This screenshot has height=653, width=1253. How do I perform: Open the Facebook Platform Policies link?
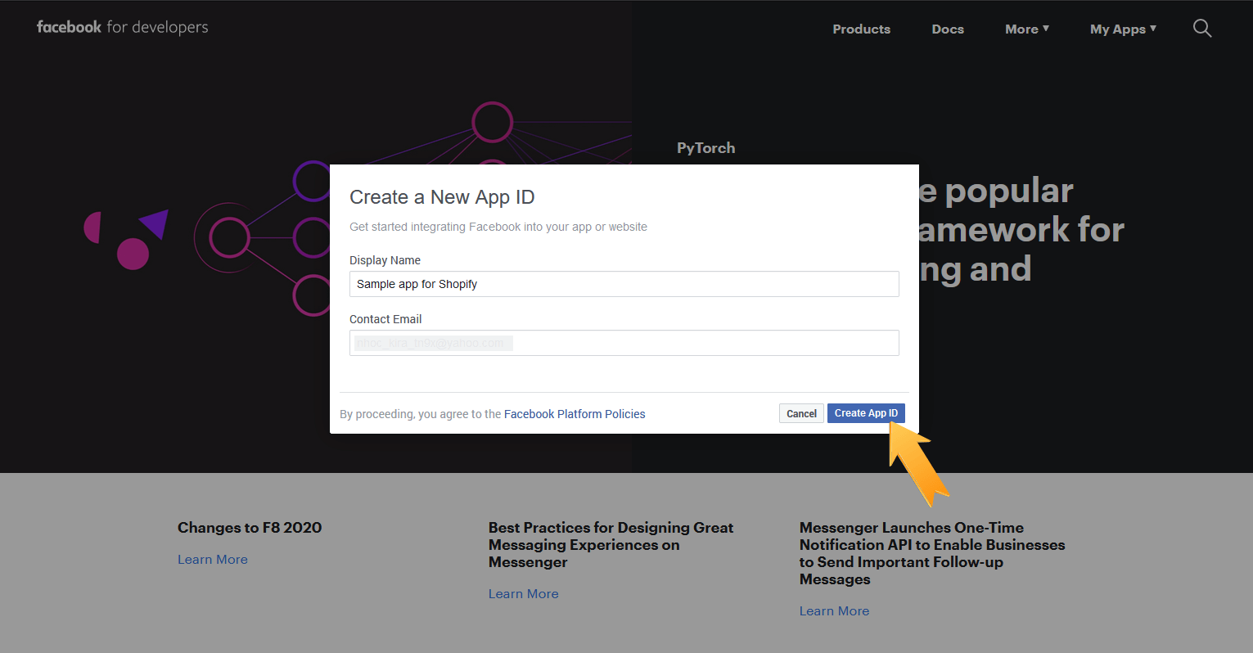click(575, 414)
